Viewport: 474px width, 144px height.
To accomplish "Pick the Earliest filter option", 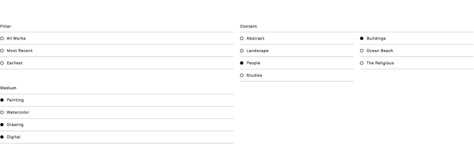I will pos(15,63).
